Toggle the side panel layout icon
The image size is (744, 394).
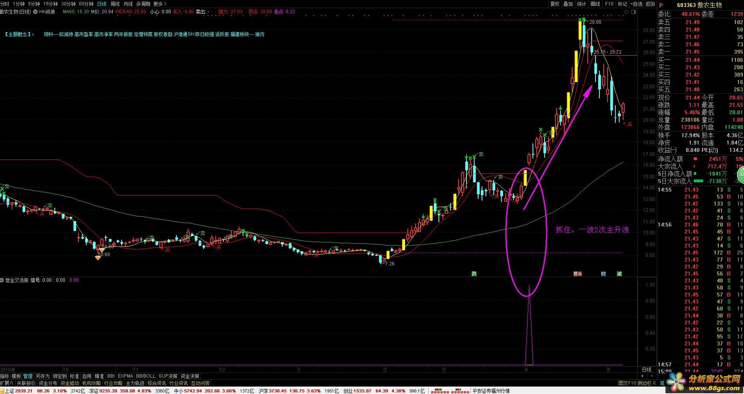pos(634,12)
